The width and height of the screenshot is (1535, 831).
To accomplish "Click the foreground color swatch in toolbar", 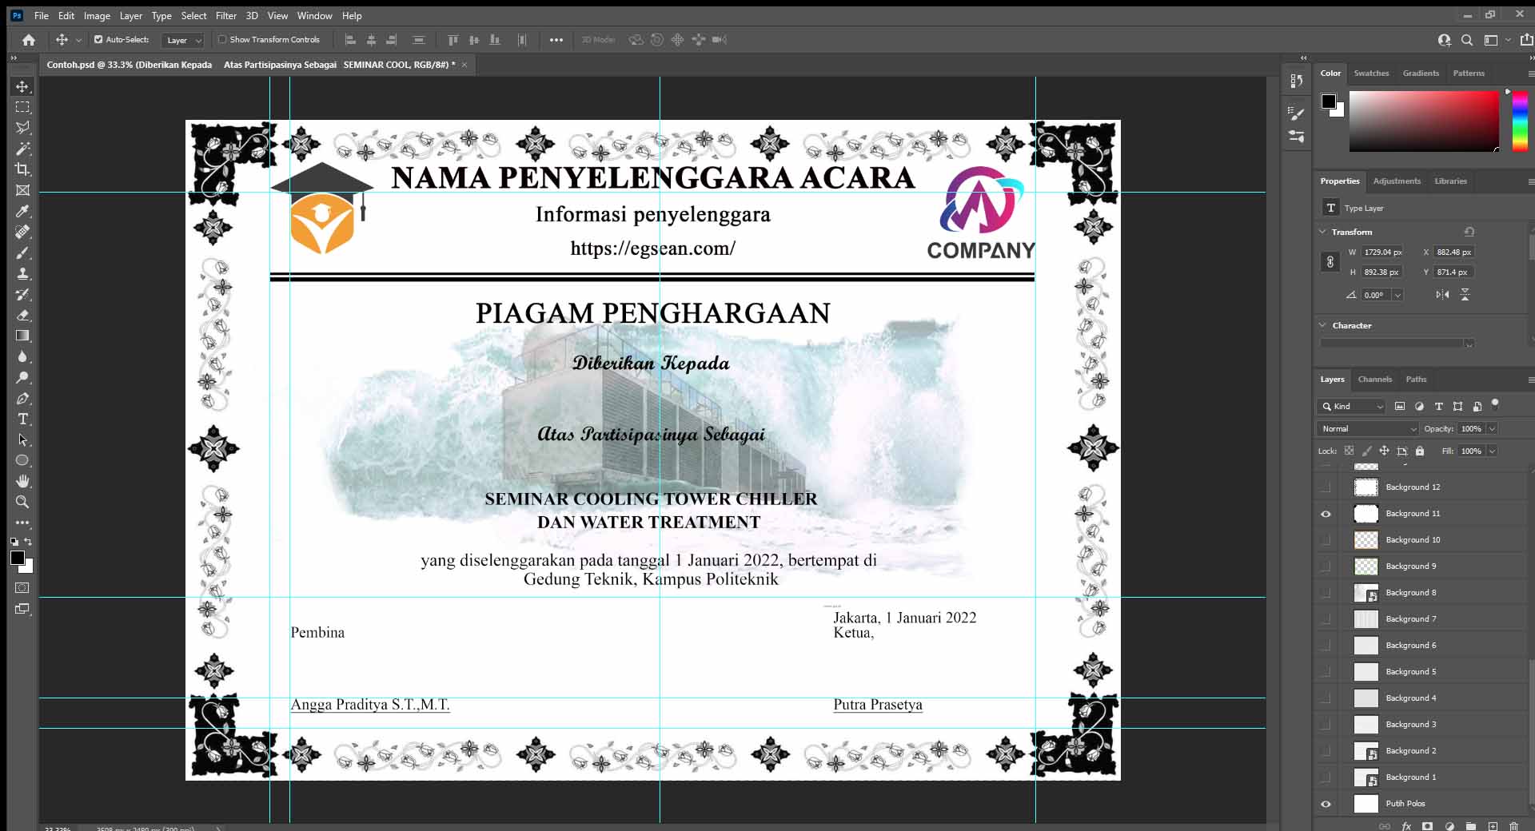I will [x=17, y=558].
